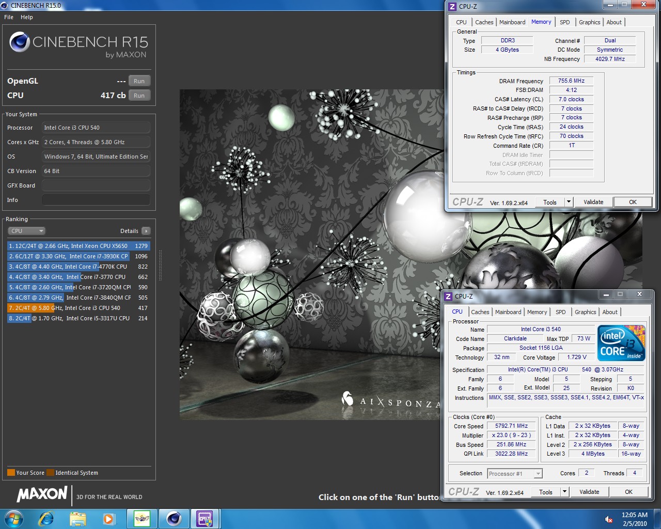
Task: Click the Identical System brown legend swatch
Action: point(50,473)
